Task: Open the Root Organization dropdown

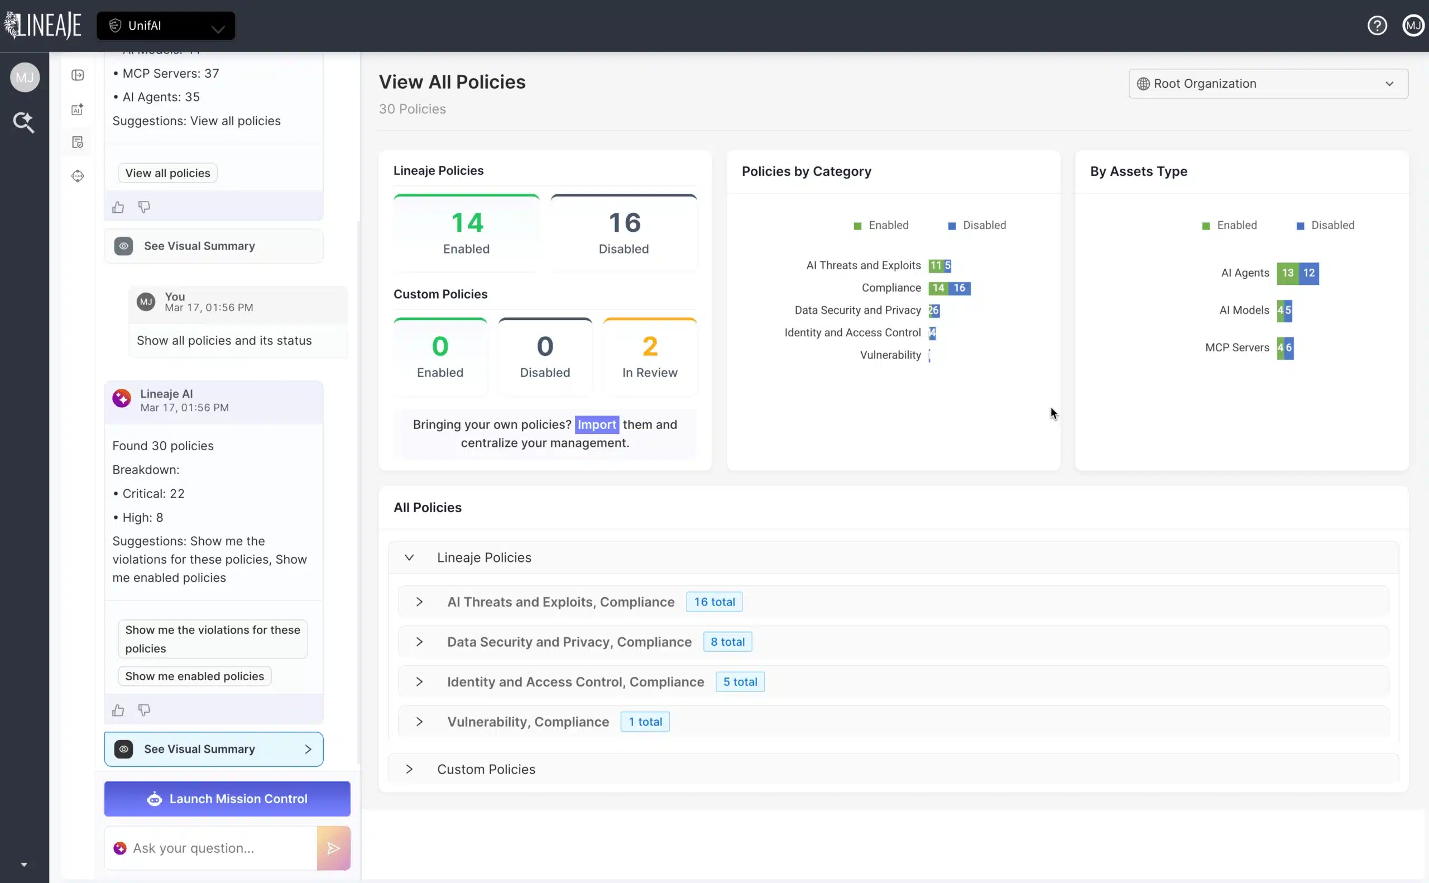Action: point(1267,84)
